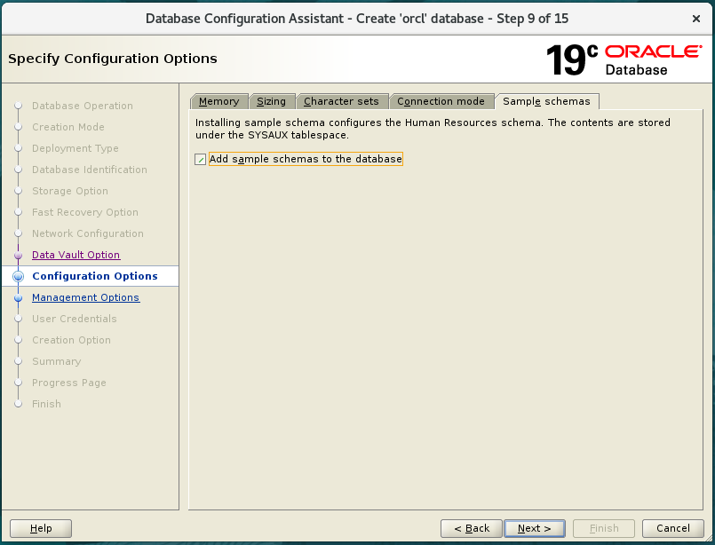Jump to Data Vault Option step

coord(76,255)
